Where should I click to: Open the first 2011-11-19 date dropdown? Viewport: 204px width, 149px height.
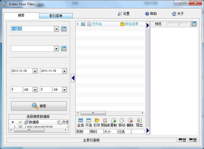point(35,71)
